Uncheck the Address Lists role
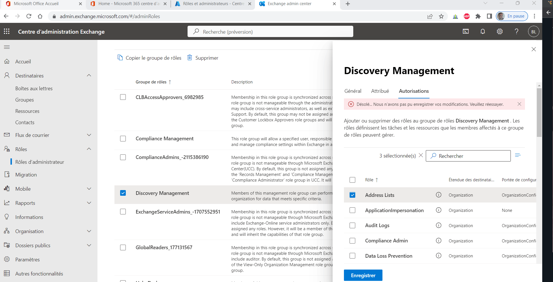The image size is (553, 282). click(352, 195)
